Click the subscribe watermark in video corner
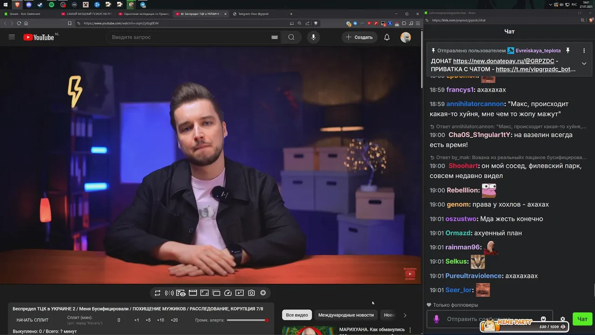 410,274
